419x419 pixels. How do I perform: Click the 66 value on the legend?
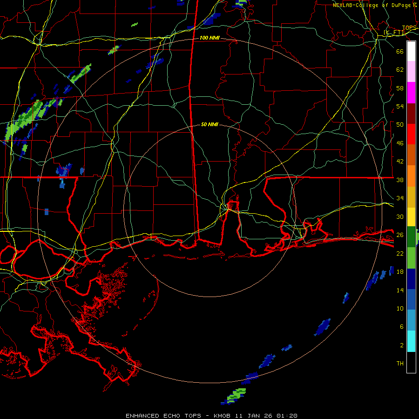(x=400, y=51)
